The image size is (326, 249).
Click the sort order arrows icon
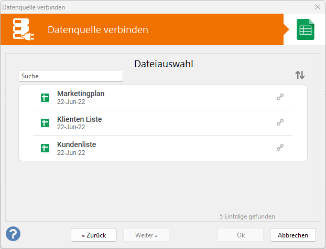(x=300, y=75)
